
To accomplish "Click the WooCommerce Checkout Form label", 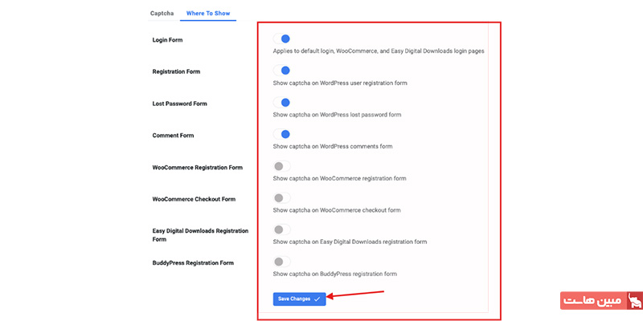I will (194, 199).
